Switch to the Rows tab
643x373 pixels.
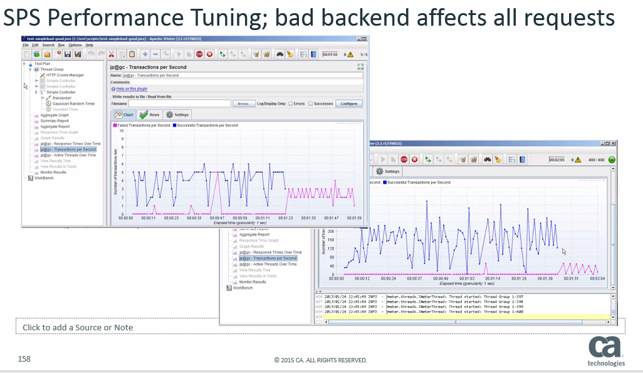tap(150, 115)
